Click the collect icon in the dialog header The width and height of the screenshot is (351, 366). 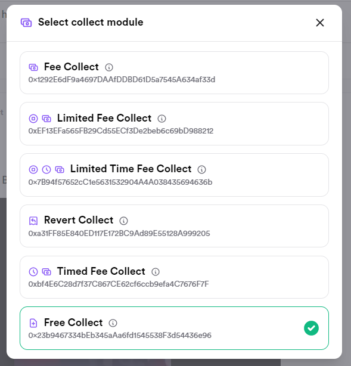tap(26, 23)
